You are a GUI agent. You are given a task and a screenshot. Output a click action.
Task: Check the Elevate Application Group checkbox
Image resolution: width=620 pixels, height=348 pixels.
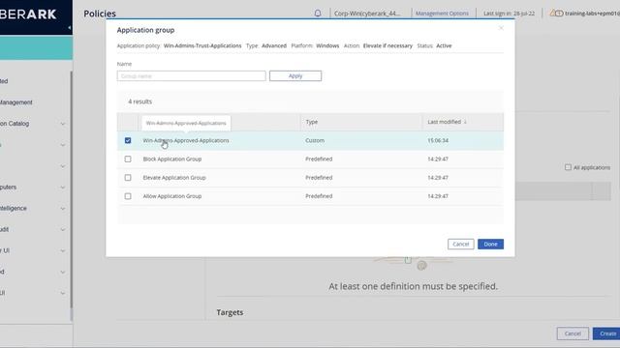tap(128, 178)
